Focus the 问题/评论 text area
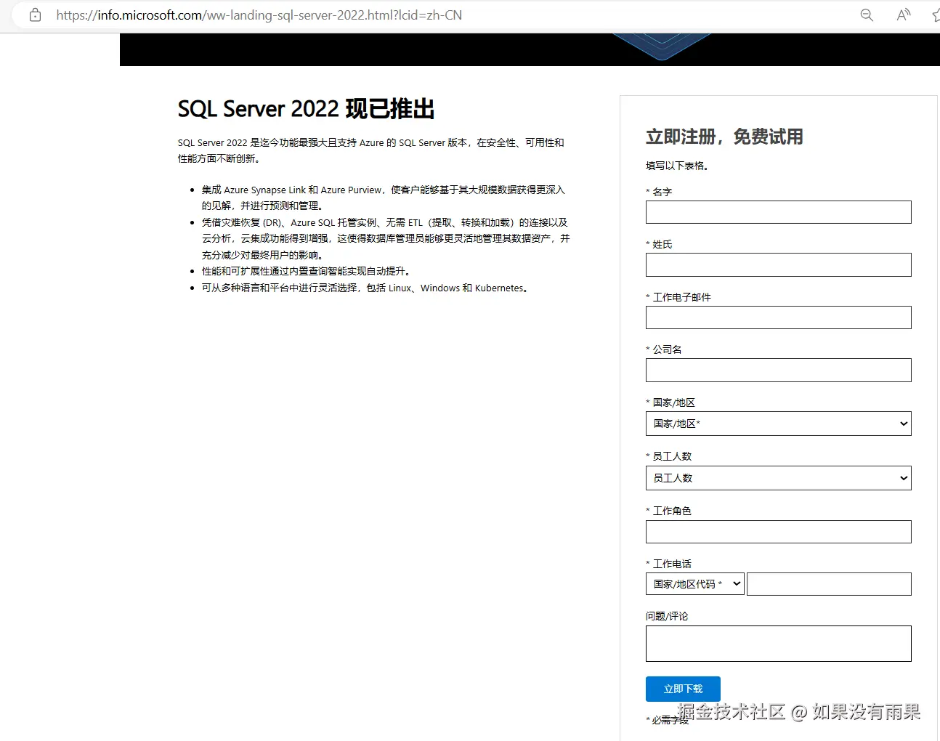 (x=778, y=644)
